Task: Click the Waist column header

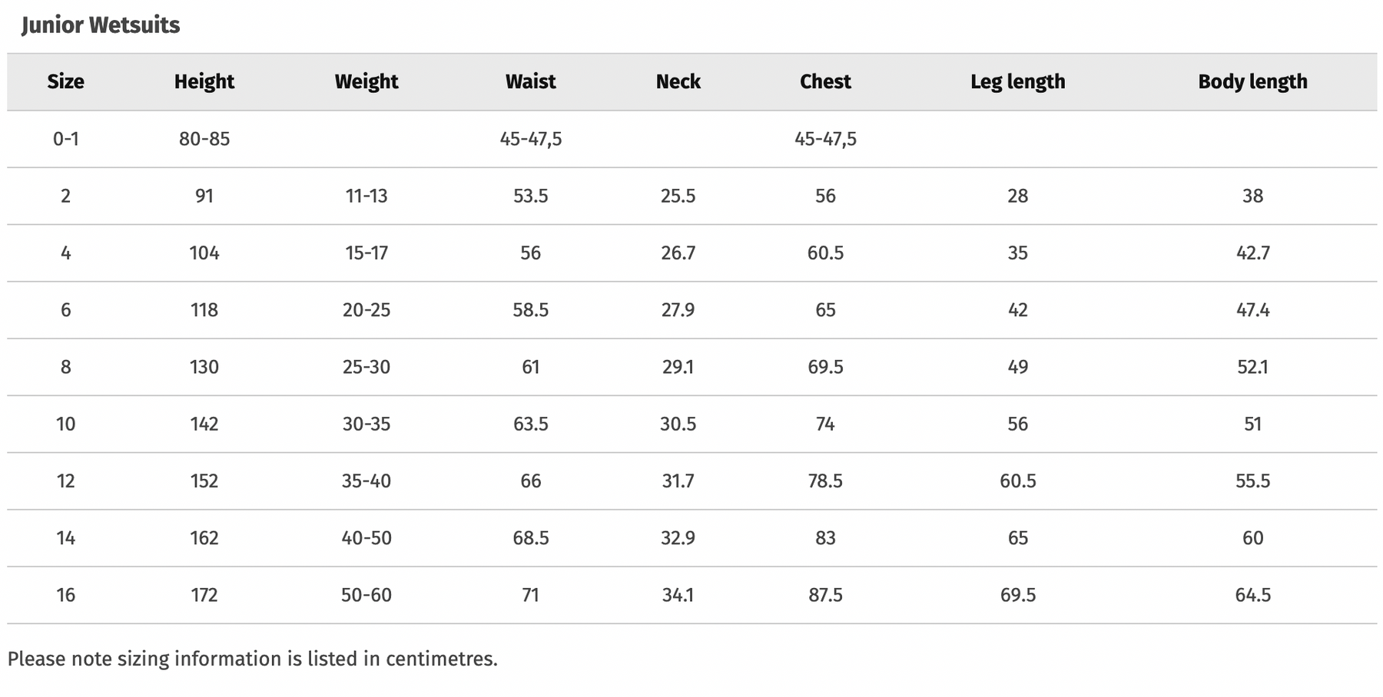Action: [x=530, y=81]
